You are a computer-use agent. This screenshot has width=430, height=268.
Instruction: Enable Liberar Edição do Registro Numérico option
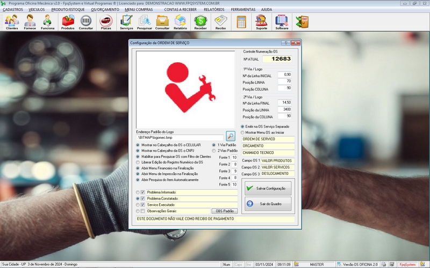[x=138, y=162]
